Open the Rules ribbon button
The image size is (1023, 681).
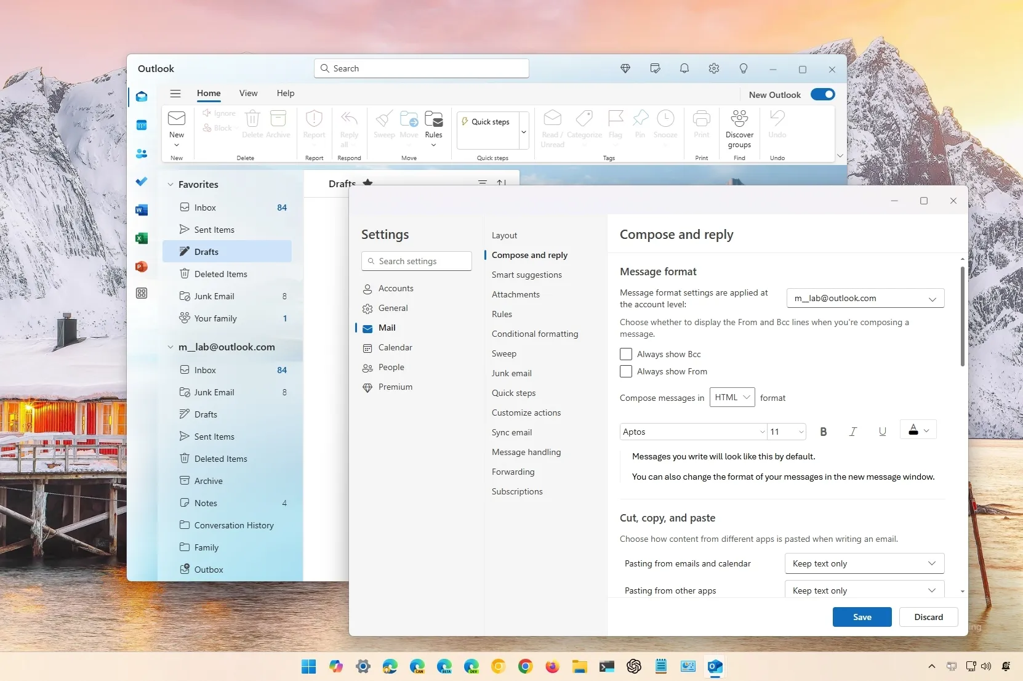click(433, 129)
